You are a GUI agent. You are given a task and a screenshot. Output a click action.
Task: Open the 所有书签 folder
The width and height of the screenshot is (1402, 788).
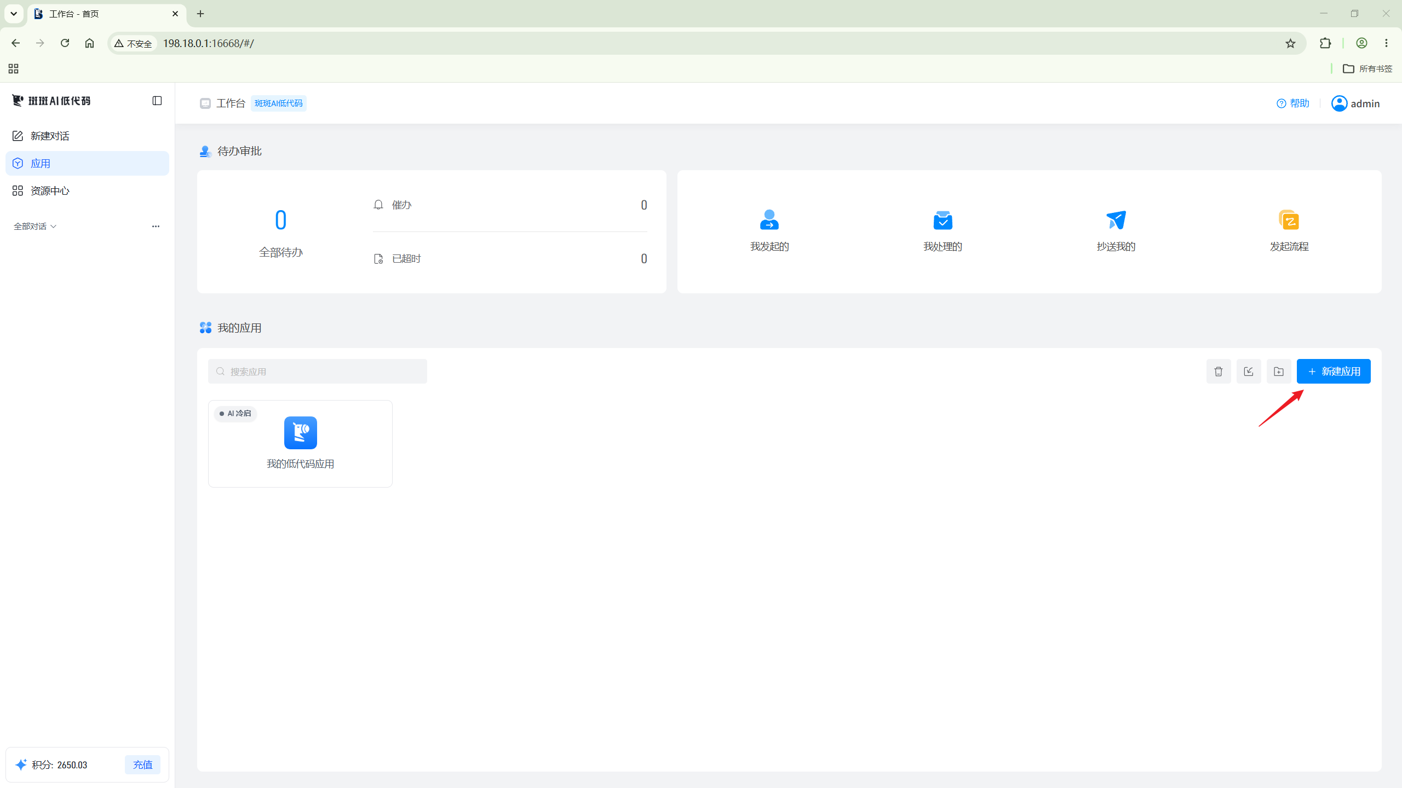(x=1367, y=68)
